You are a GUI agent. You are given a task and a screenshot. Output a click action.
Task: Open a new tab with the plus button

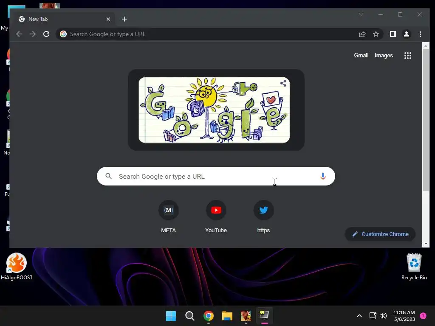[124, 19]
